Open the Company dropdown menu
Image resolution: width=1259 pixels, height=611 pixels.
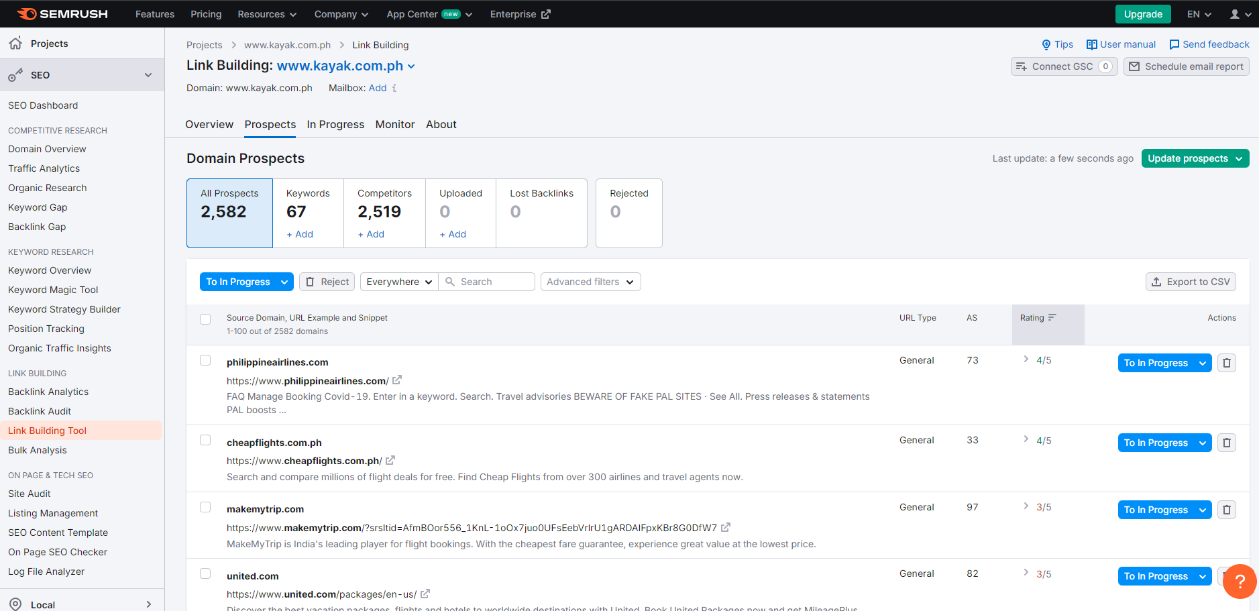(341, 14)
